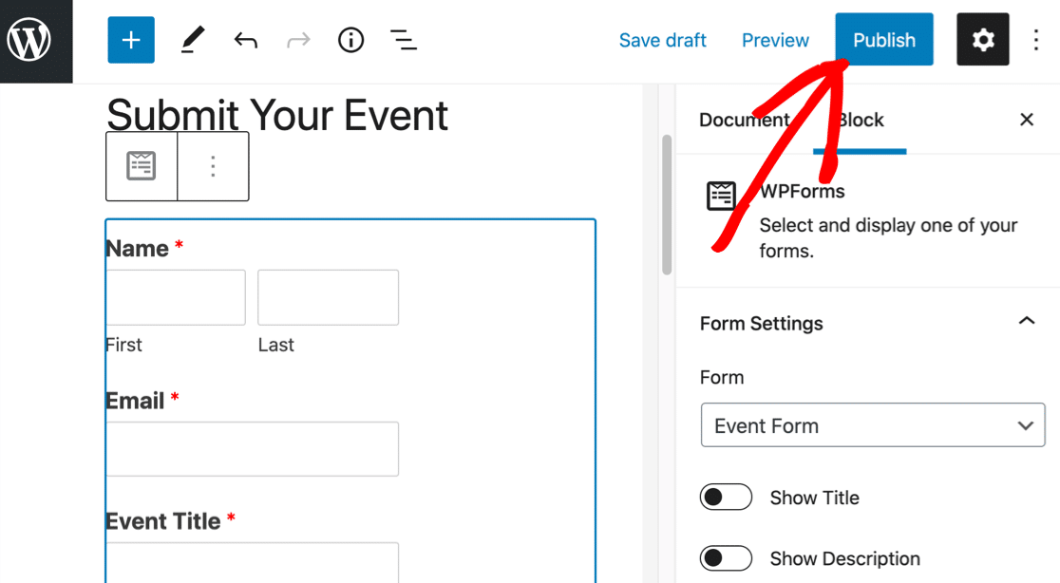Click the Email input field

252,449
